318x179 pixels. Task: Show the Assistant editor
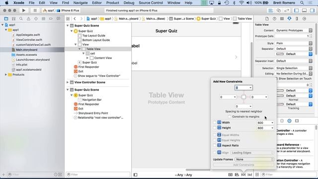(x=279, y=10)
